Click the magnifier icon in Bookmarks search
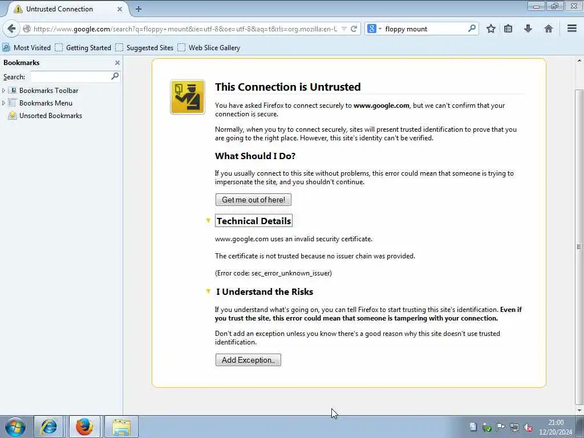Screen dimensions: 584x438 [x=115, y=76]
